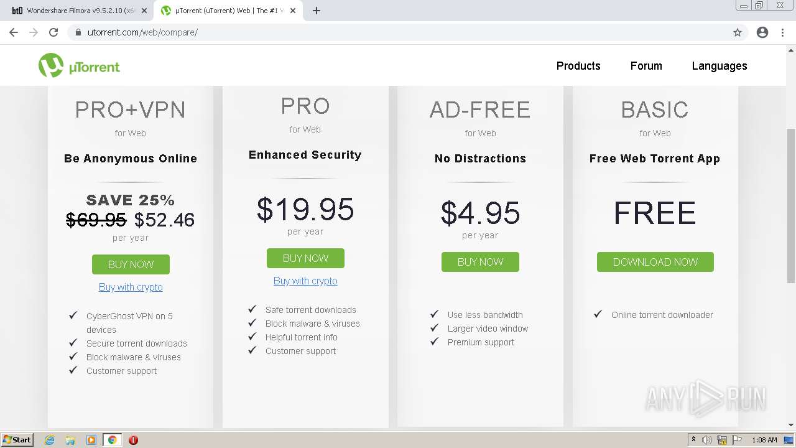Open Windows Media Player from the taskbar
Image resolution: width=796 pixels, height=448 pixels.
point(91,440)
